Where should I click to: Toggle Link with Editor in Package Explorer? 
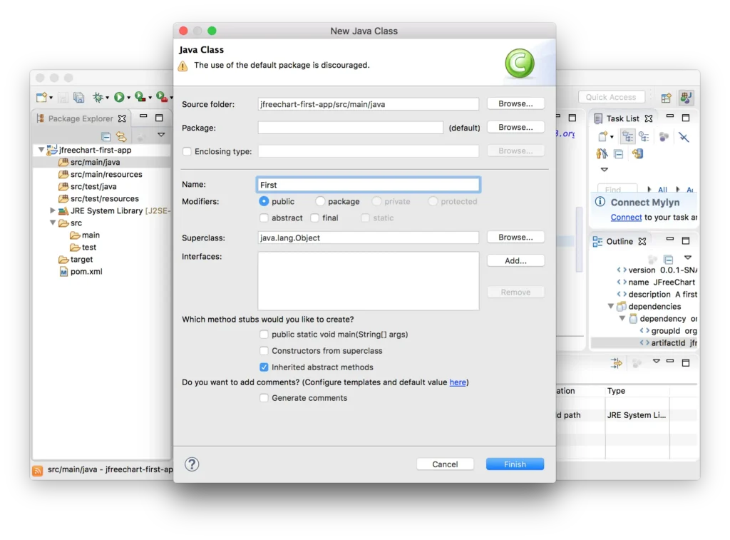point(121,136)
